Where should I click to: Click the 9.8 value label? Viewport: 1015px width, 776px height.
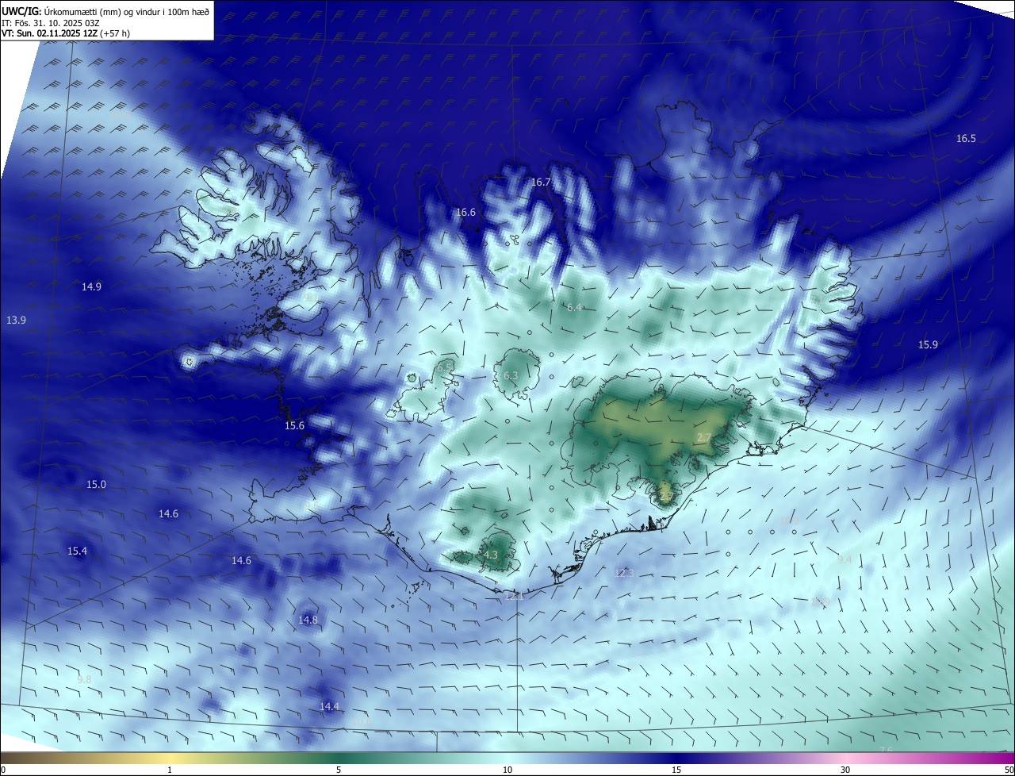click(x=84, y=680)
